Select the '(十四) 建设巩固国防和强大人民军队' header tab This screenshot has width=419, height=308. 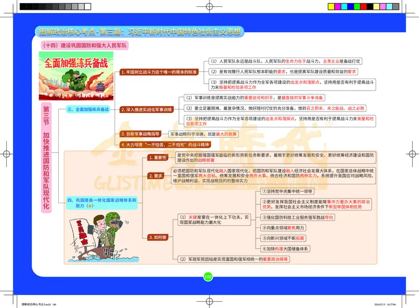(84, 45)
